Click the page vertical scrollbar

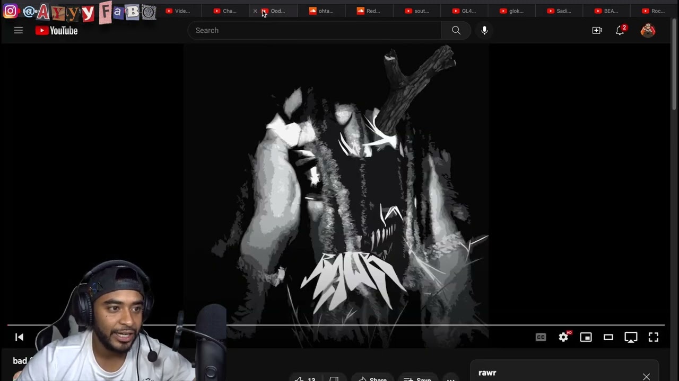tap(675, 63)
